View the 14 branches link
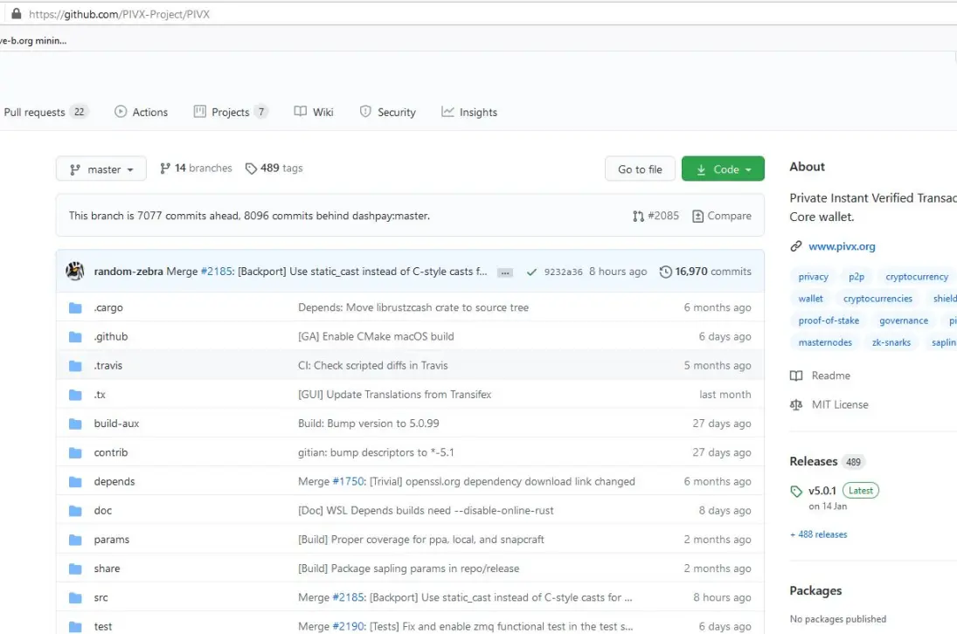The width and height of the screenshot is (957, 634). [196, 169]
